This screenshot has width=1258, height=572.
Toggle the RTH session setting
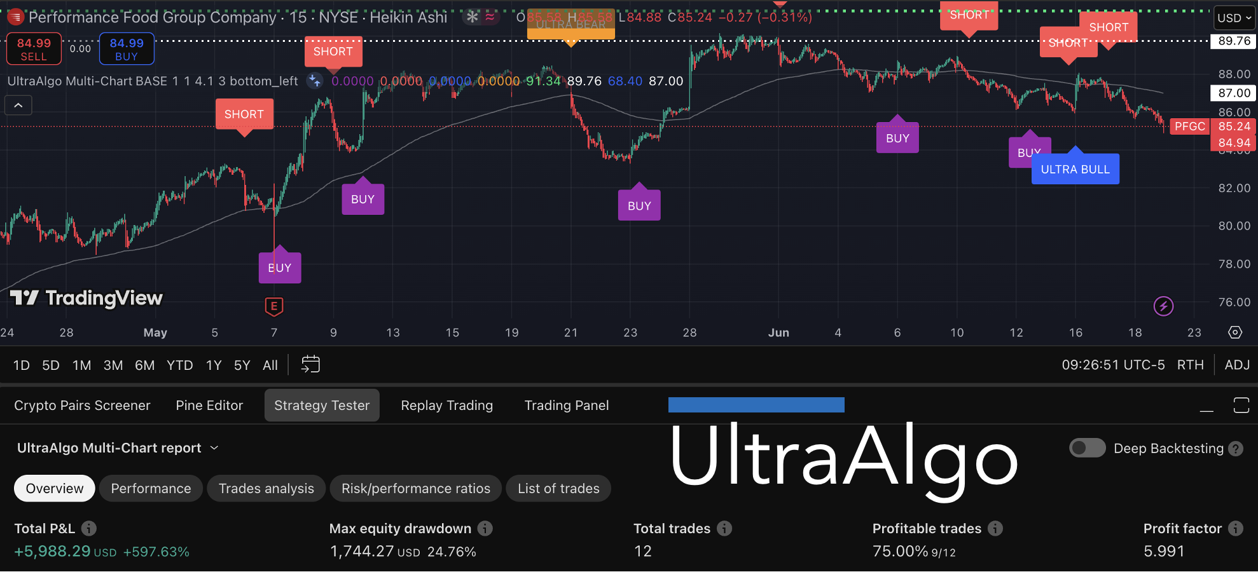point(1191,365)
